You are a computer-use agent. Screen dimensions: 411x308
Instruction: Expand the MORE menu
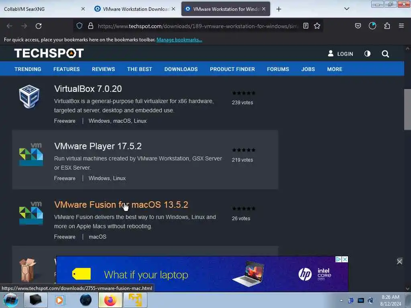tap(334, 69)
